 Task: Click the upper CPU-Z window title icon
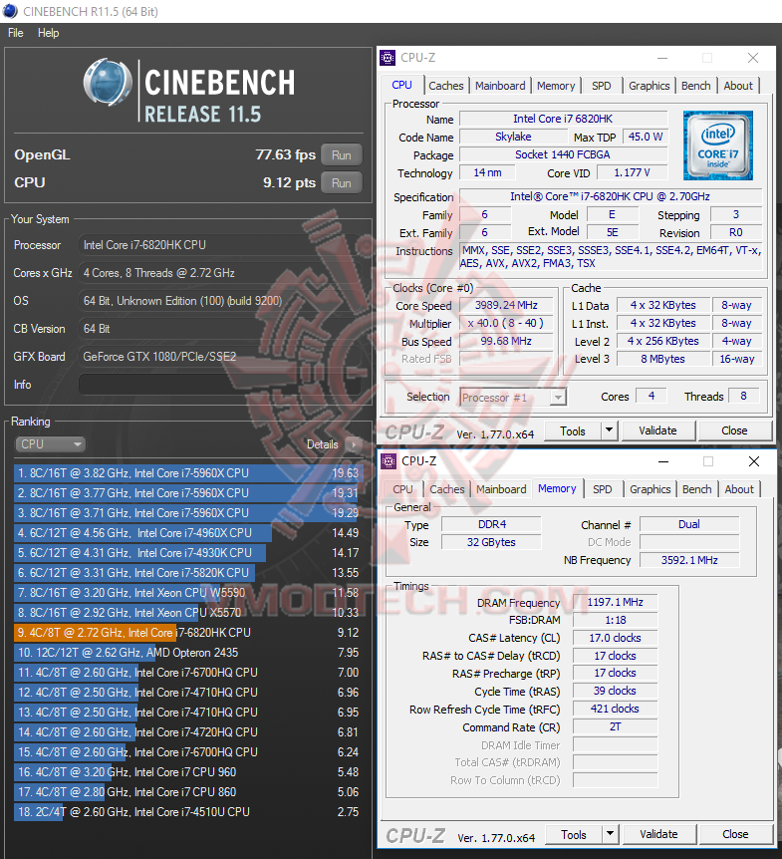click(x=388, y=58)
